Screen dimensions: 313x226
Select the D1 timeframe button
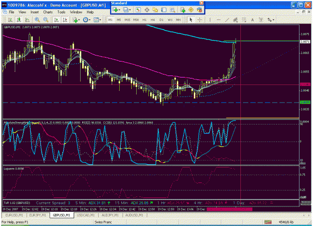161,20
